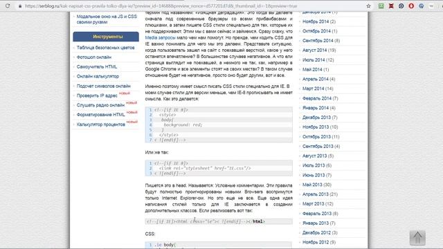Open Слушать радио онлайн link
This screenshot has height=249, width=443.
coord(100,105)
